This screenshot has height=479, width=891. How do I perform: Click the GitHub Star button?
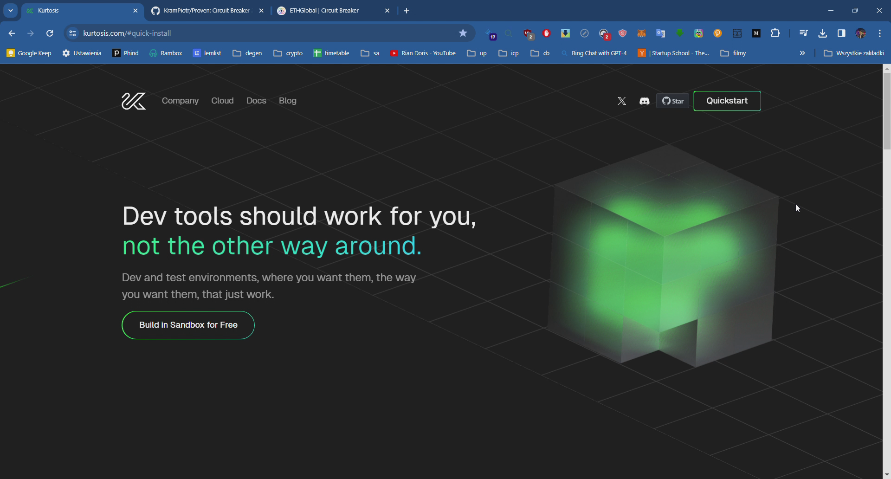[672, 101]
